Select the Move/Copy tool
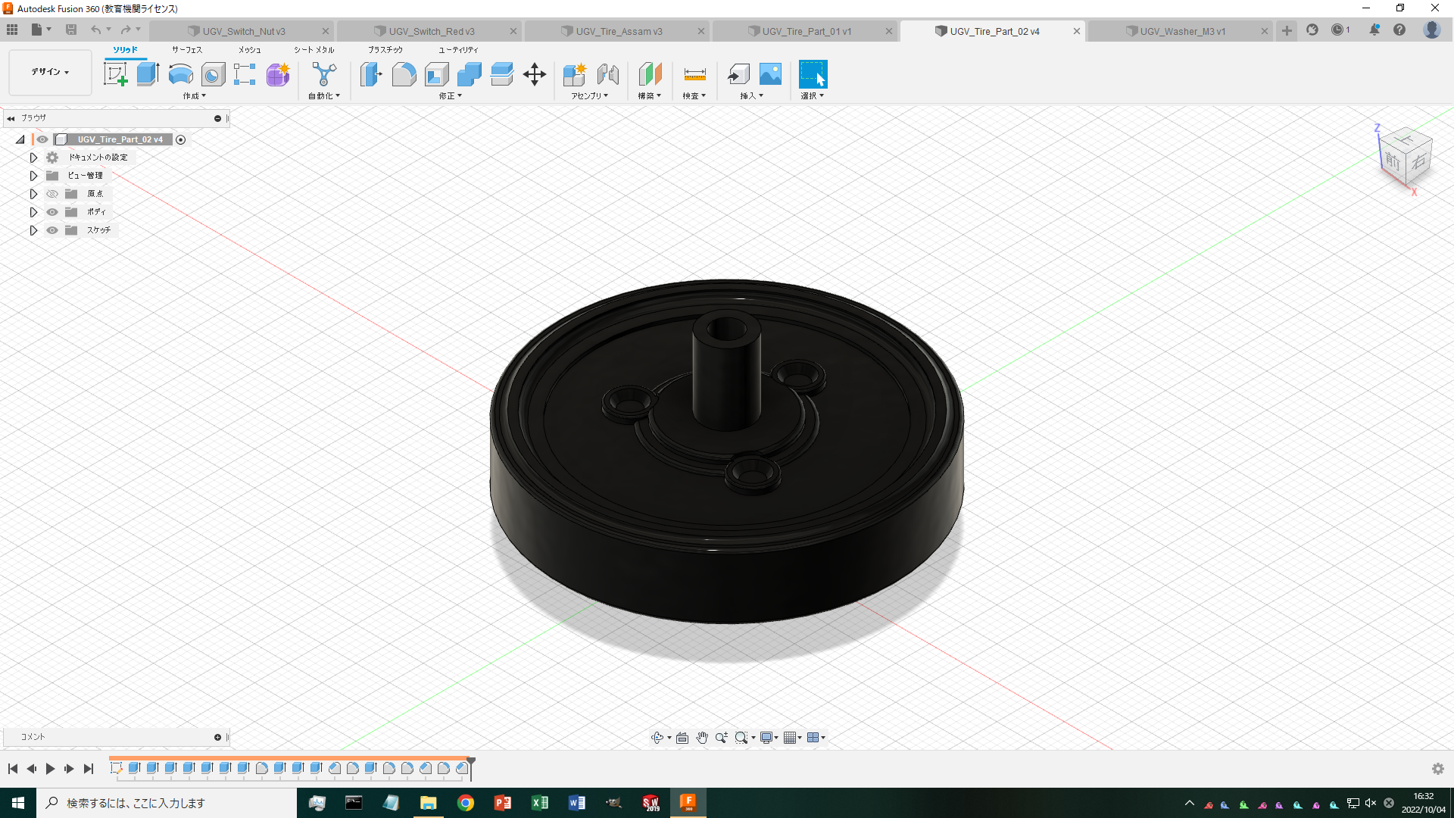The width and height of the screenshot is (1454, 818). tap(535, 73)
